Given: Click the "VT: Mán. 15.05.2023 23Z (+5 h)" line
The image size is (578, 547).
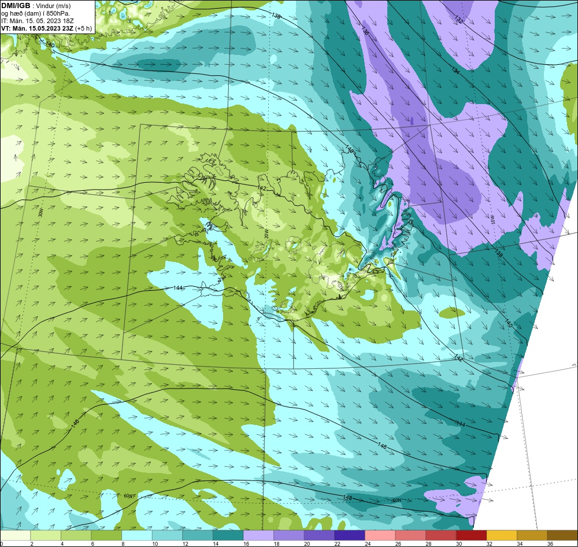Looking at the screenshot, I should [46, 28].
